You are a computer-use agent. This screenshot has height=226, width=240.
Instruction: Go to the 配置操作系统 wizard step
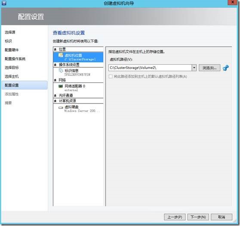15,59
